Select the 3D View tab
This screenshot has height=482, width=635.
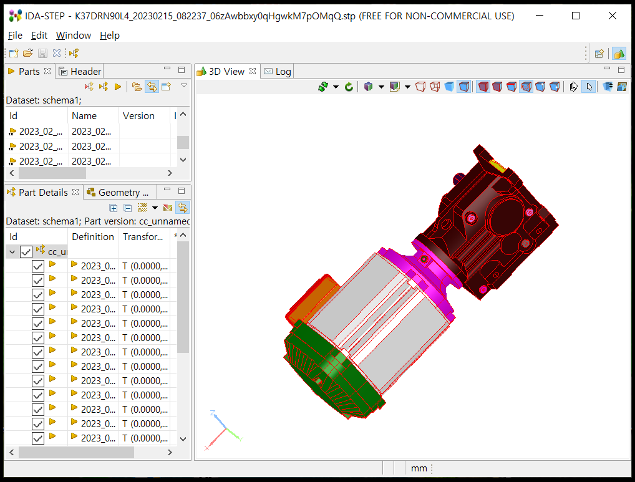tap(221, 72)
